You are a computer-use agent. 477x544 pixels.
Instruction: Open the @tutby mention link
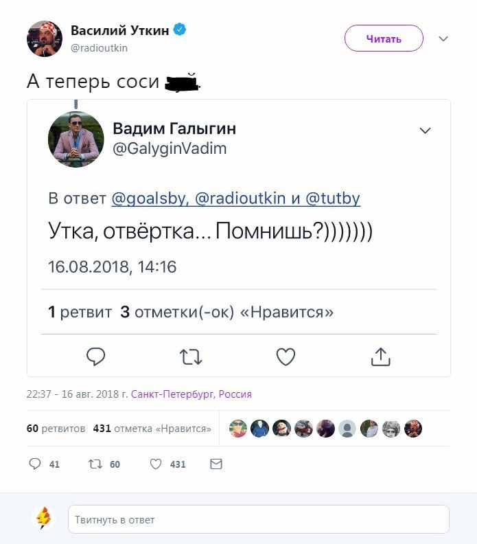coord(333,199)
